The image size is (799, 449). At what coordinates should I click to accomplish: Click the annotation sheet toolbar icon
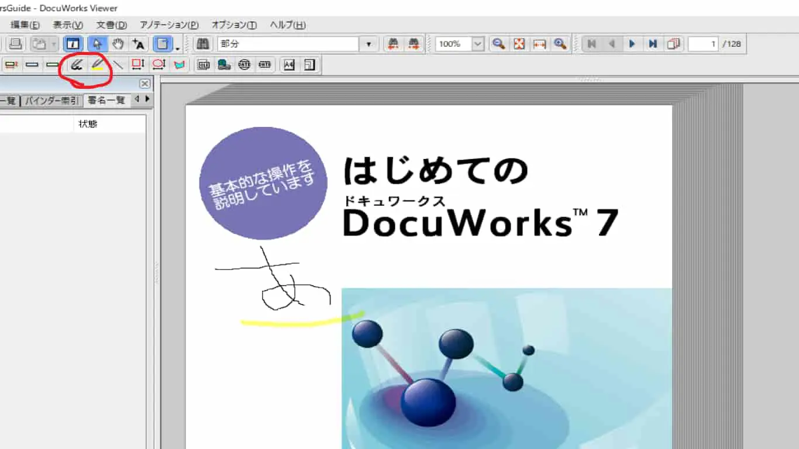[162, 44]
